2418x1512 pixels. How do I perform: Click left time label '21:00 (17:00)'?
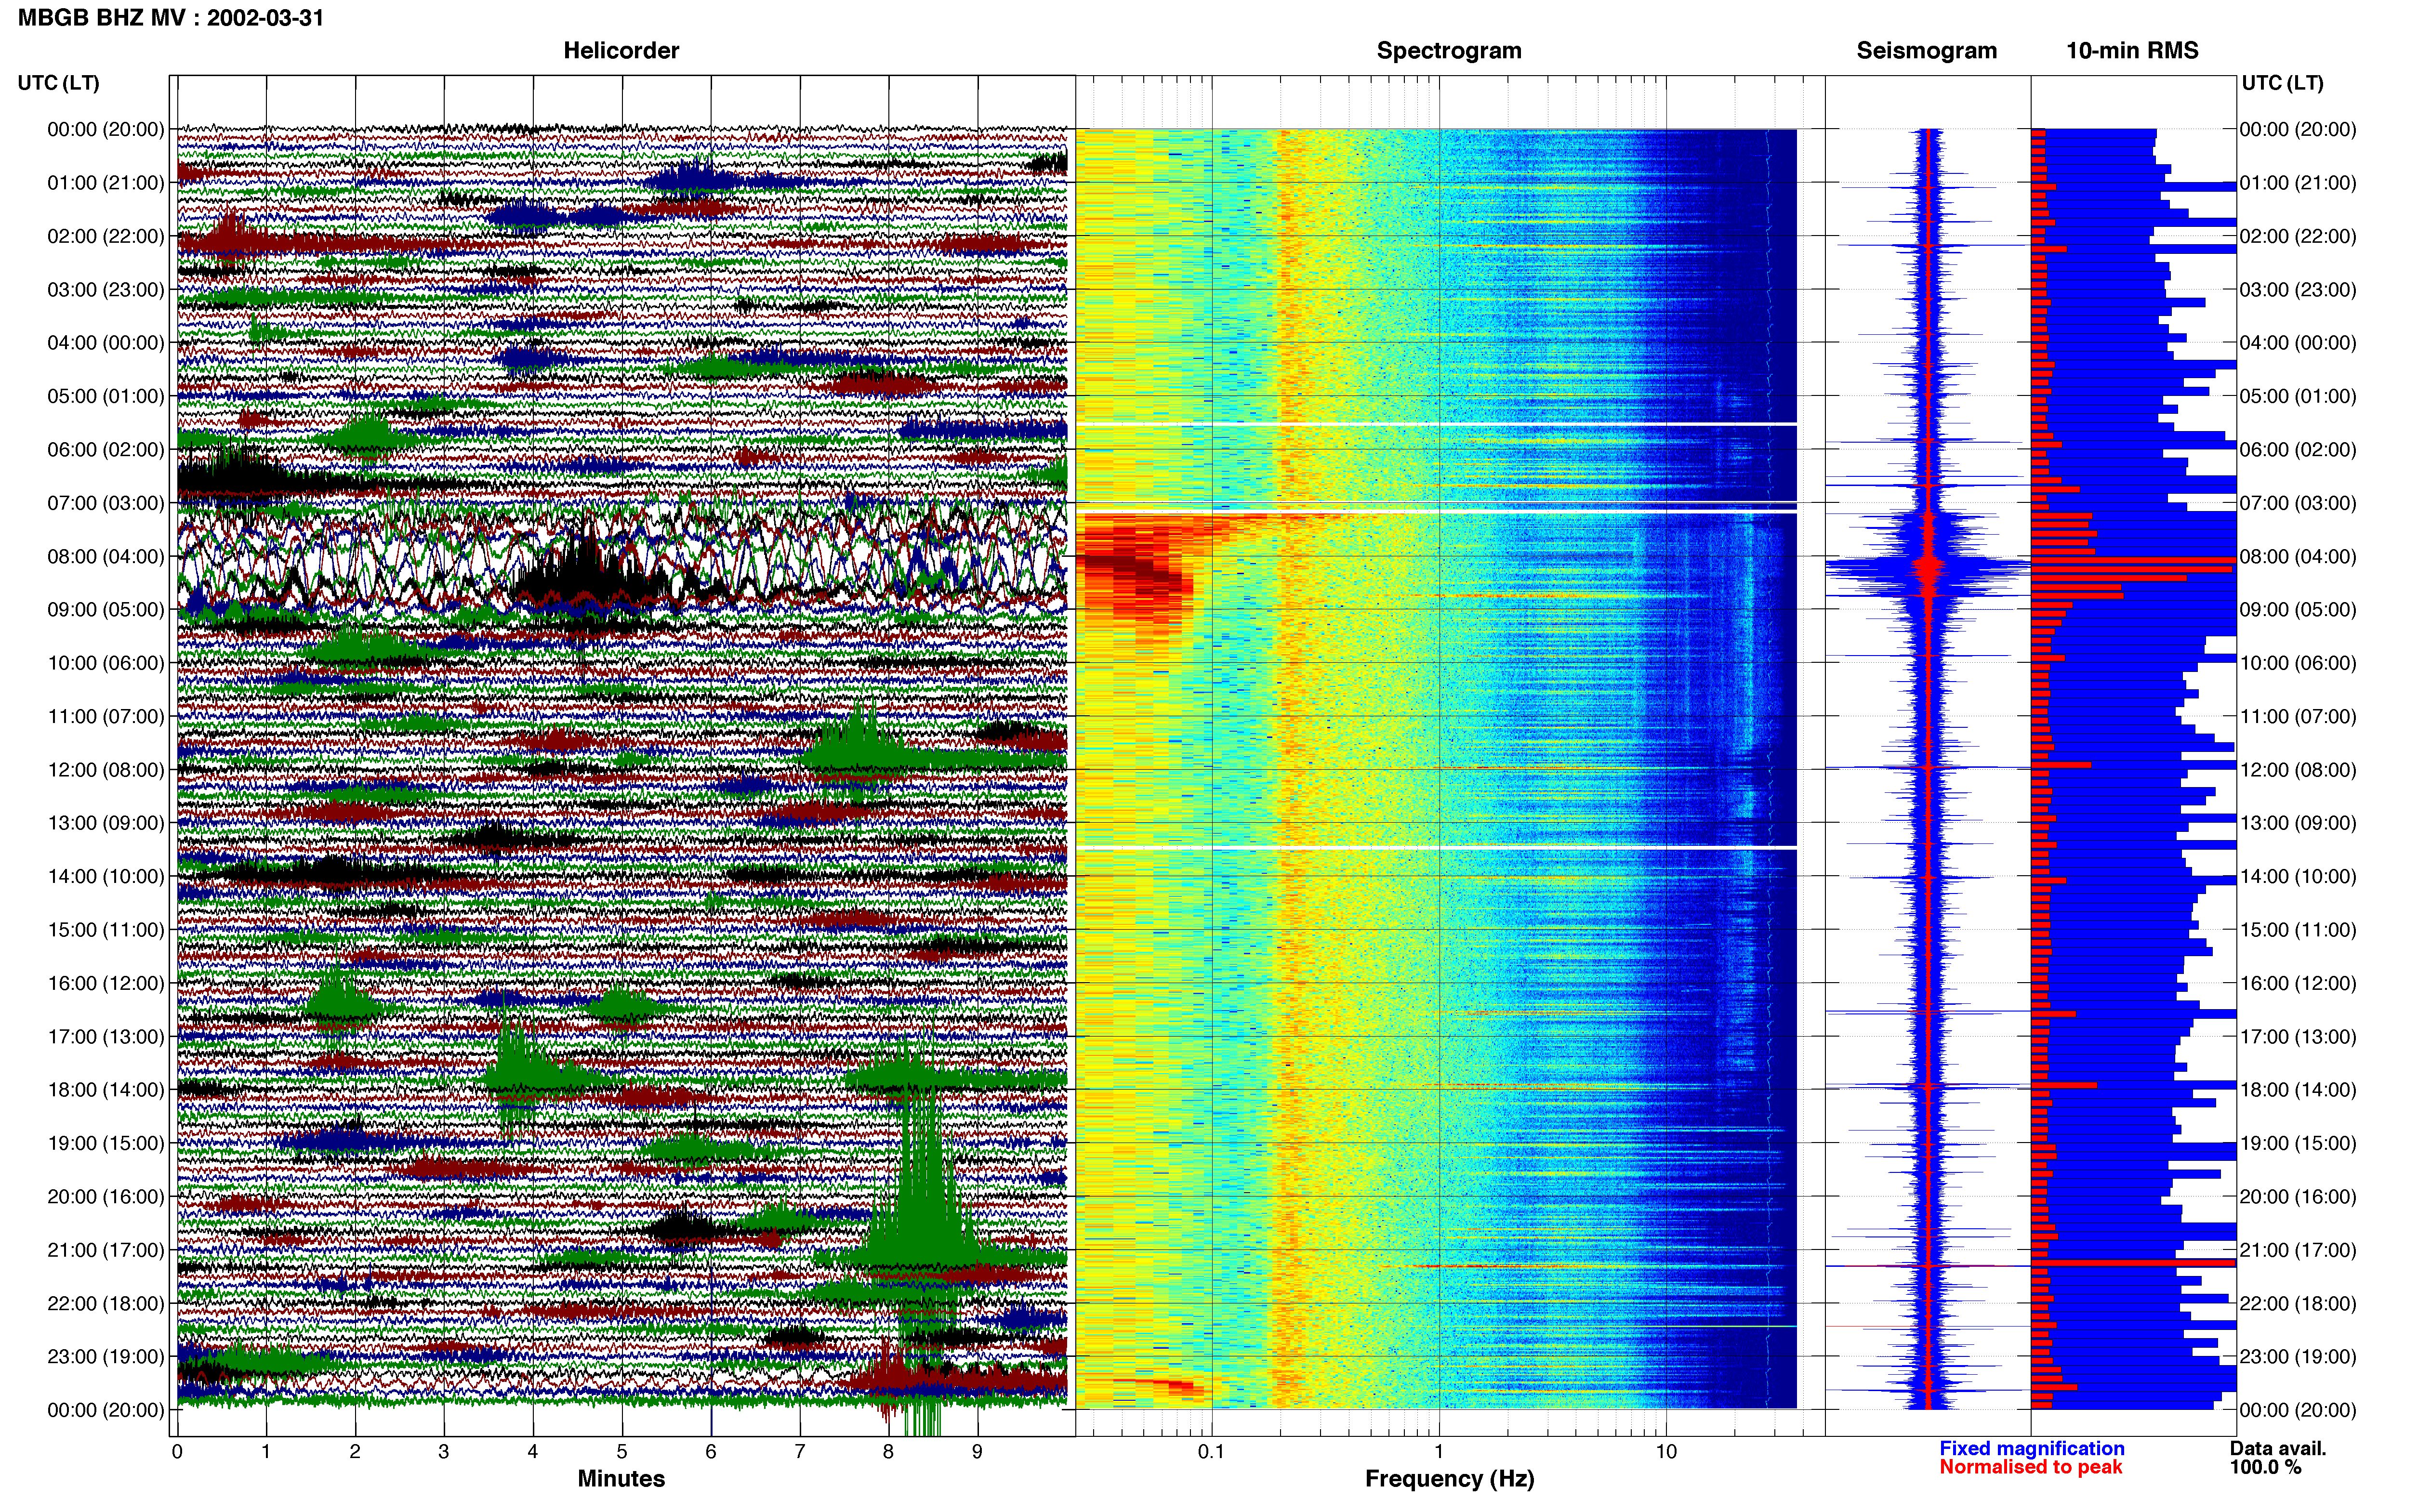point(106,1250)
